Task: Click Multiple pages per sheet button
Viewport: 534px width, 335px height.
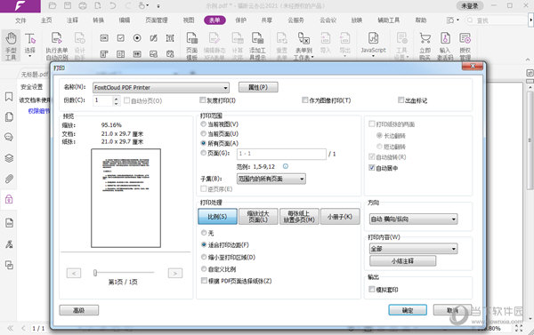Action: (x=299, y=216)
